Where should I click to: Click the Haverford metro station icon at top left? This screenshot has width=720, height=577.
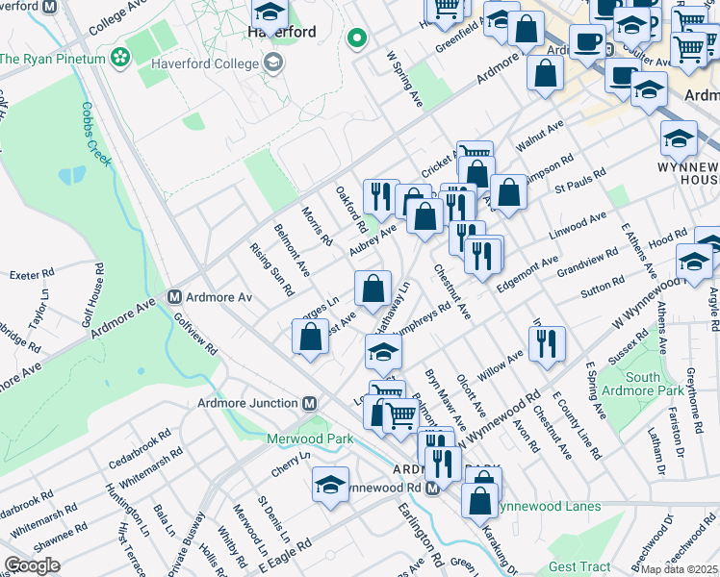(x=50, y=6)
